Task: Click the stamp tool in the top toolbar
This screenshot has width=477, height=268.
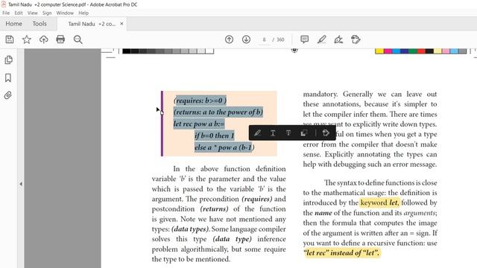Action: point(356,39)
